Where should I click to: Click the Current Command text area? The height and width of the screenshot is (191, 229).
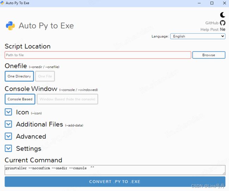click(115, 170)
